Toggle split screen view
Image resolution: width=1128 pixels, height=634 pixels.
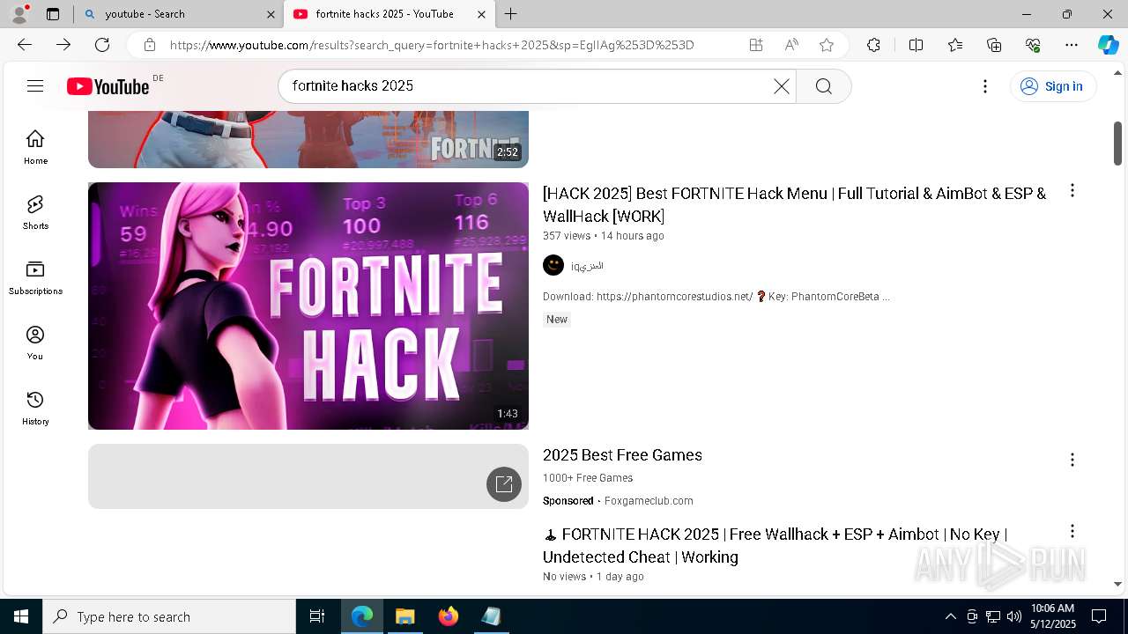[x=916, y=45]
